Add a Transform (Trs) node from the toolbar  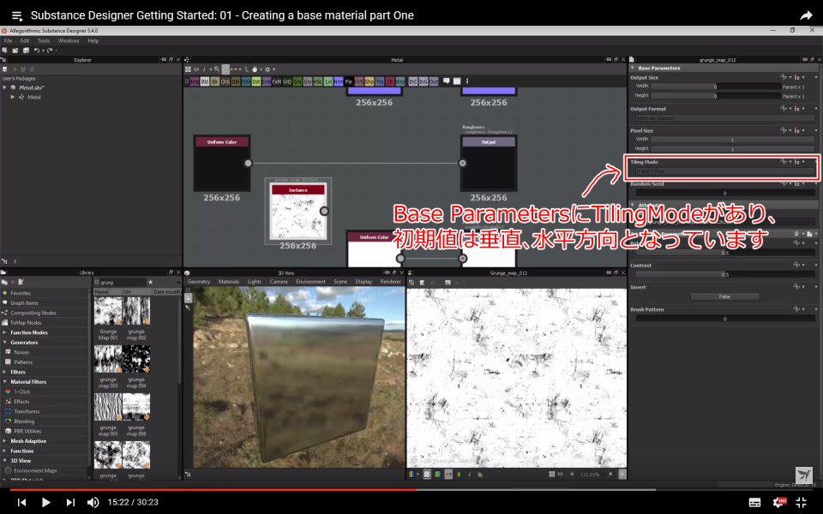coord(380,82)
